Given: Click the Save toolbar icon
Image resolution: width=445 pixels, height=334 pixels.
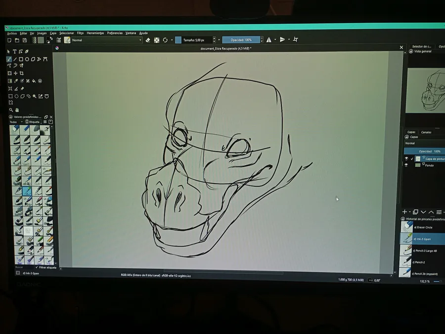Looking at the screenshot, I should click(x=25, y=40).
